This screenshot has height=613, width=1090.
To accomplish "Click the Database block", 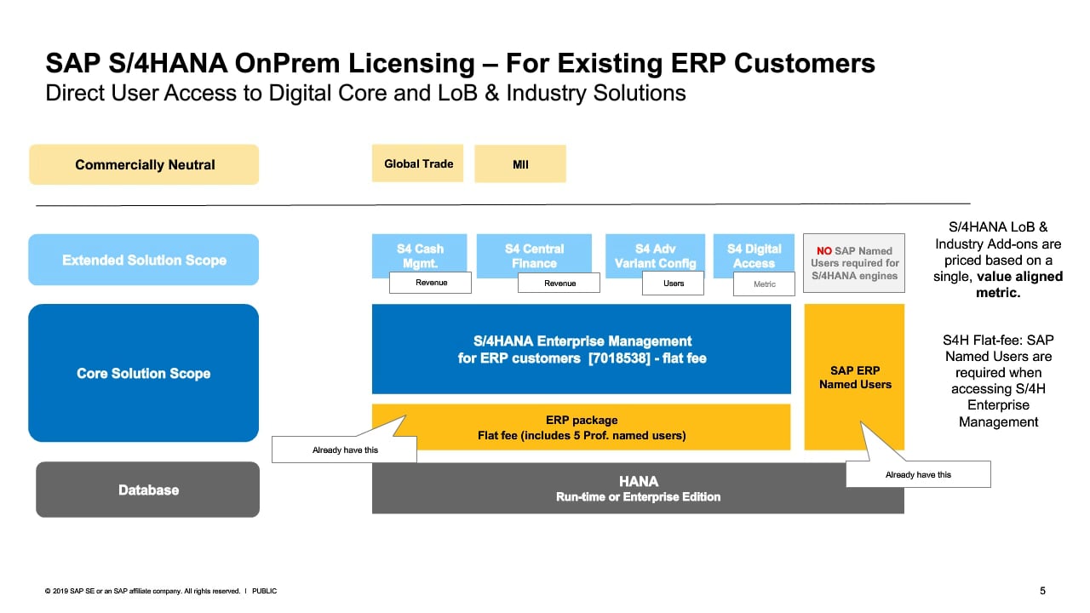I will pyautogui.click(x=148, y=490).
